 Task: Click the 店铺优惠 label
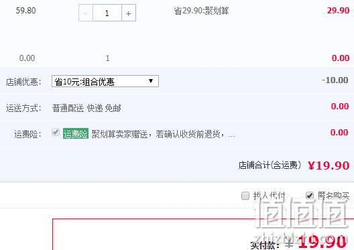(x=23, y=82)
